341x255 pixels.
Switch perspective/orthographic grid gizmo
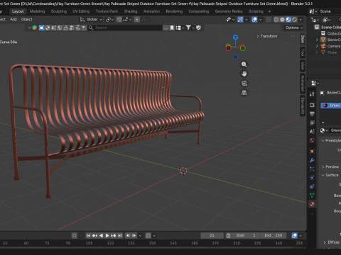(244, 93)
